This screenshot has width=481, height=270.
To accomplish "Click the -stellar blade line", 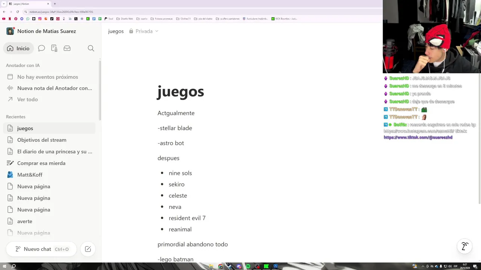I will [175, 128].
